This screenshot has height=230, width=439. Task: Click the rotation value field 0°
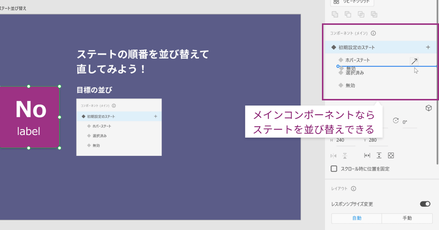click(410, 122)
